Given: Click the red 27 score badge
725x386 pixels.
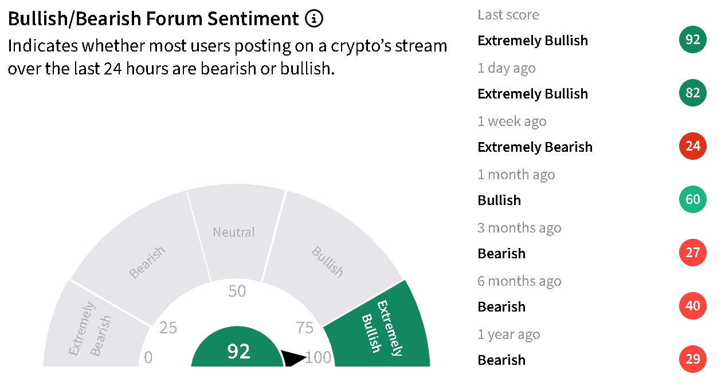Looking at the screenshot, I should pos(693,253).
